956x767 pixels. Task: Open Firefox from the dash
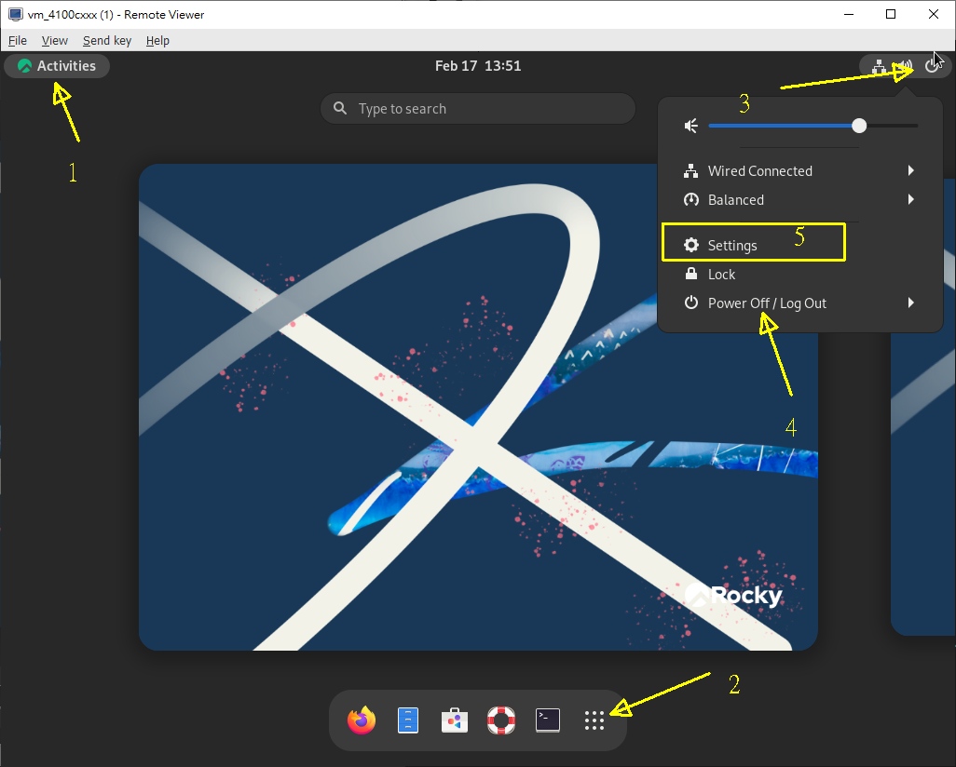362,720
